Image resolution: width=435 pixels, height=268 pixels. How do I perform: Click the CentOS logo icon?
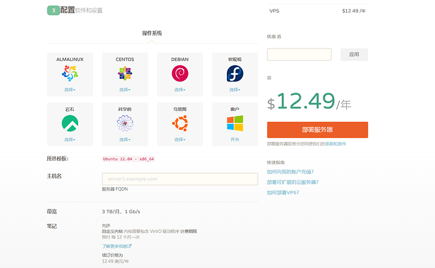point(125,73)
